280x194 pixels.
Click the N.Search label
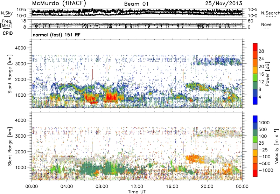pos(270,13)
